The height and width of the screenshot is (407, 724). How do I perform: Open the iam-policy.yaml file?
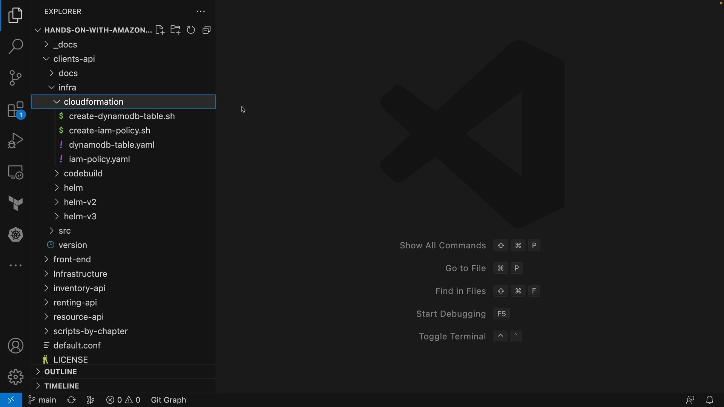coord(100,159)
